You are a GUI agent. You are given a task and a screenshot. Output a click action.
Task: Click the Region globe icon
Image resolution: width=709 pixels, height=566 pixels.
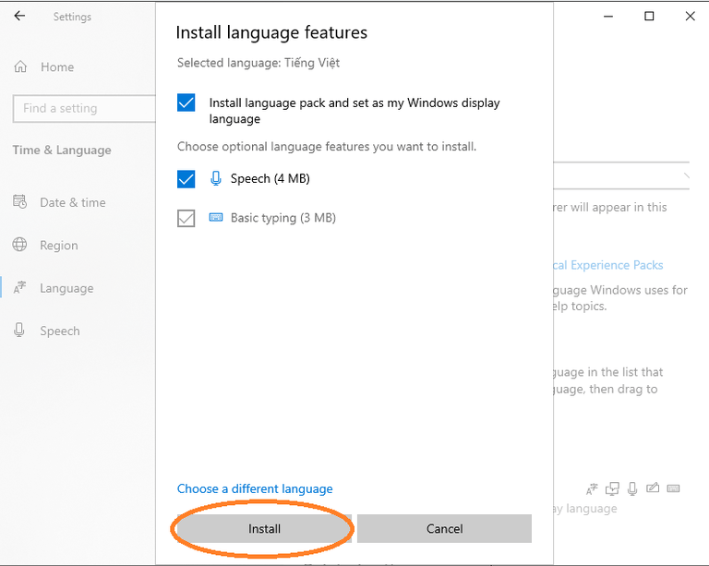point(19,244)
